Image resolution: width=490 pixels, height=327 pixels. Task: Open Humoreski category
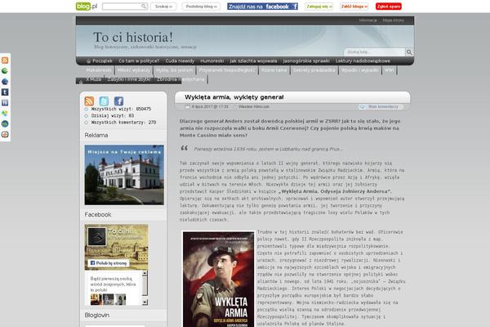tap(212, 61)
